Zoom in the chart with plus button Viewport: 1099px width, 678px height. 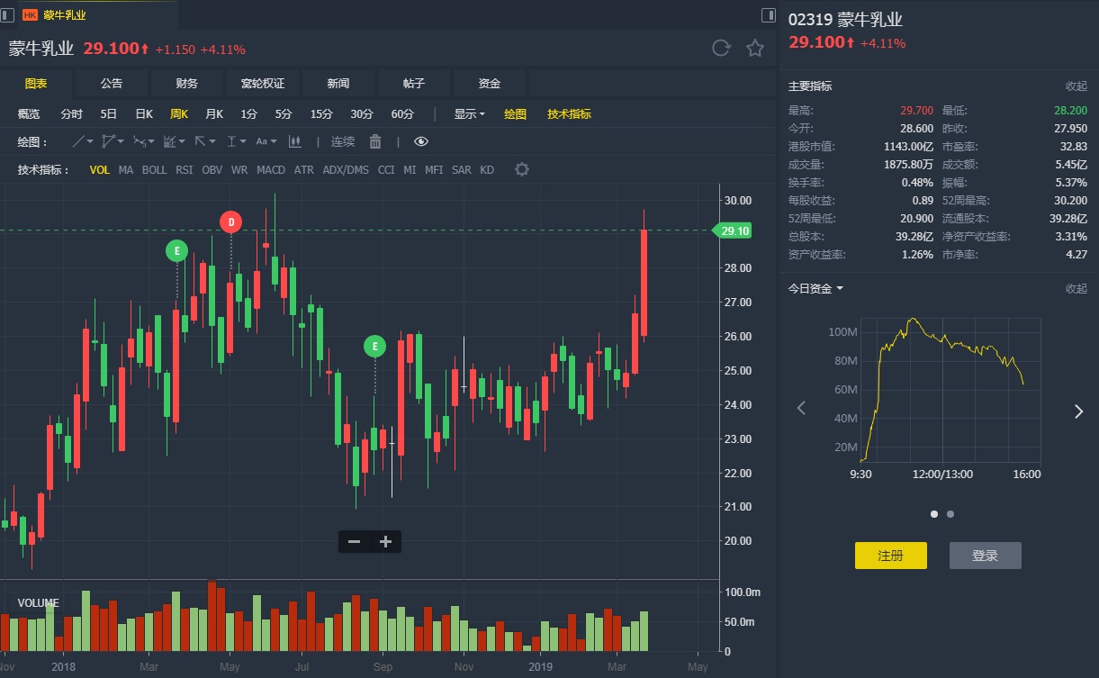click(x=385, y=541)
